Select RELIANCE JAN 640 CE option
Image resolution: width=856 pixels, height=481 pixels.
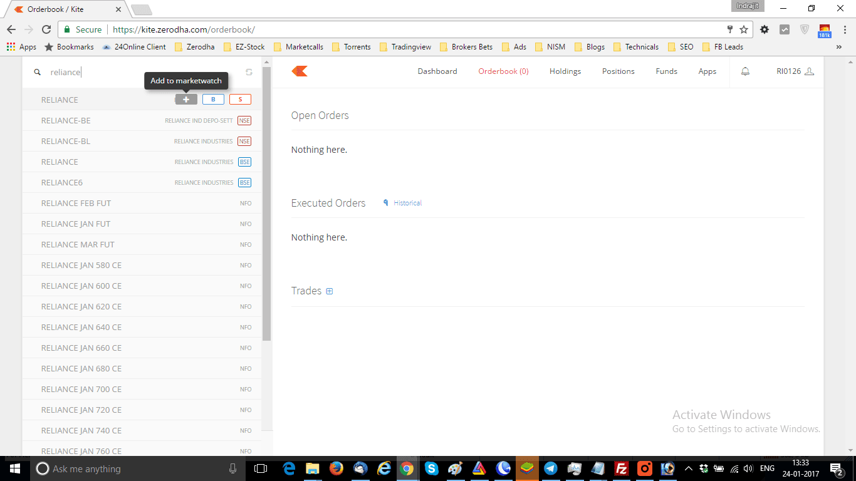pyautogui.click(x=142, y=327)
